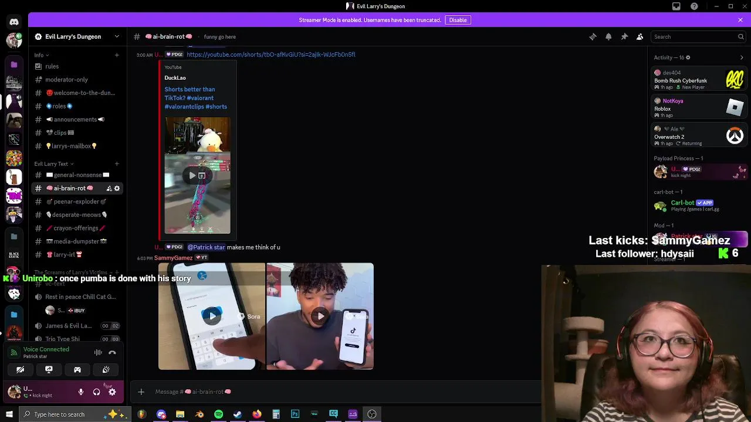
Task: Open Discord direct messages home icon
Action: tap(14, 22)
